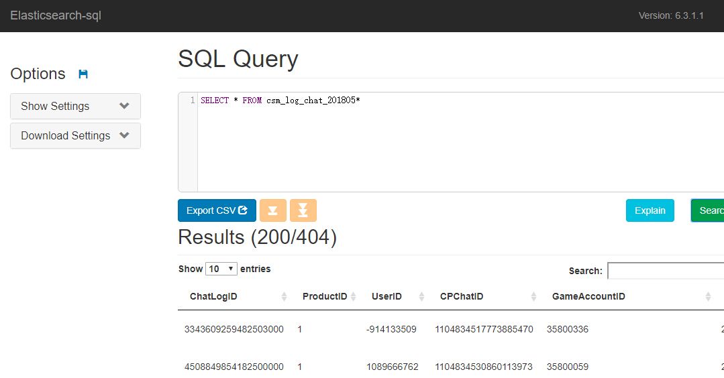Expand the Download Settings panel
Screen dimensions: 724x378
tap(75, 135)
